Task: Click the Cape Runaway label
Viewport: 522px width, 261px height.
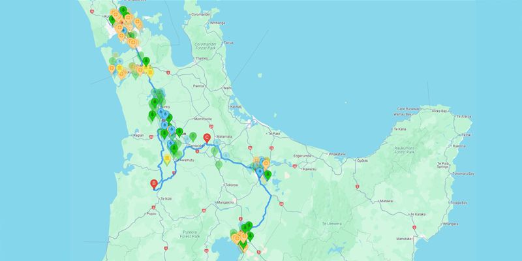Action: [x=408, y=109]
